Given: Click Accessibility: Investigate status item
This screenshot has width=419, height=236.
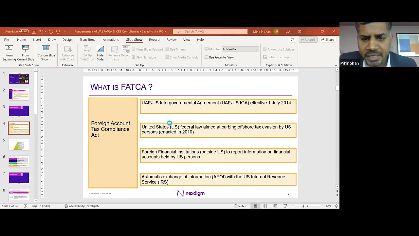Looking at the screenshot, I should 82,206.
